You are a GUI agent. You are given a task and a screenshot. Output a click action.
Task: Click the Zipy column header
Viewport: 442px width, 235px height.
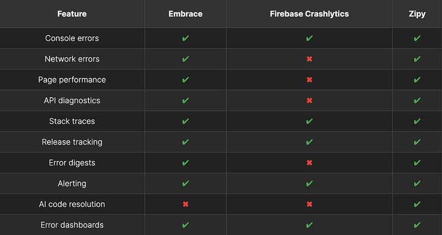[x=417, y=14]
